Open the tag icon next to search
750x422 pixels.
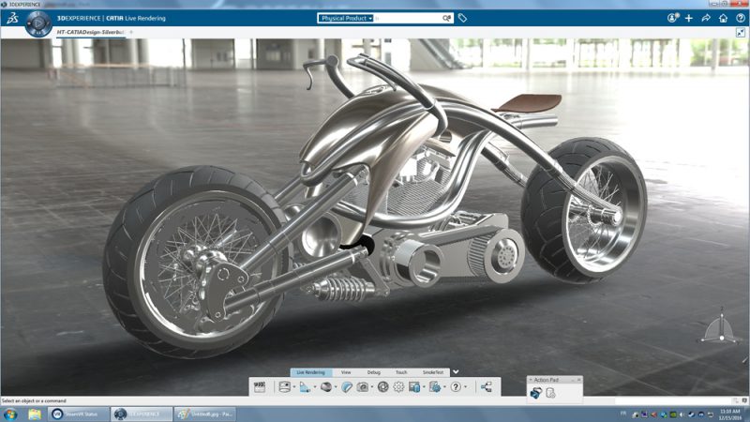pos(462,18)
